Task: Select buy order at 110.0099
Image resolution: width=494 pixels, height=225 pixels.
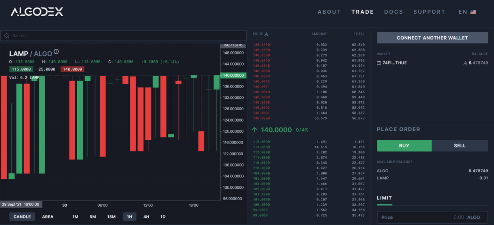Action: click(x=309, y=162)
